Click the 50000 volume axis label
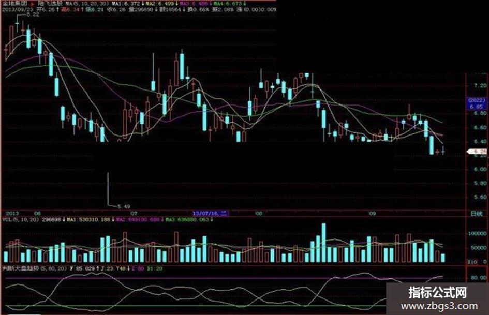The image size is (489, 315). click(479, 248)
